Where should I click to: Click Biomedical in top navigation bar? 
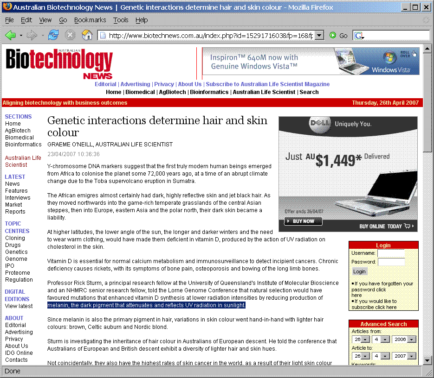(140, 92)
